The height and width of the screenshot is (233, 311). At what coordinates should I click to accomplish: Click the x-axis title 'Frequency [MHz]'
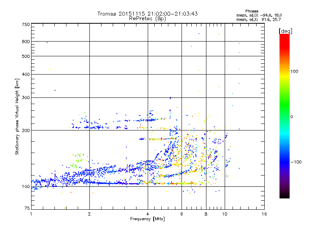[x=147, y=219]
